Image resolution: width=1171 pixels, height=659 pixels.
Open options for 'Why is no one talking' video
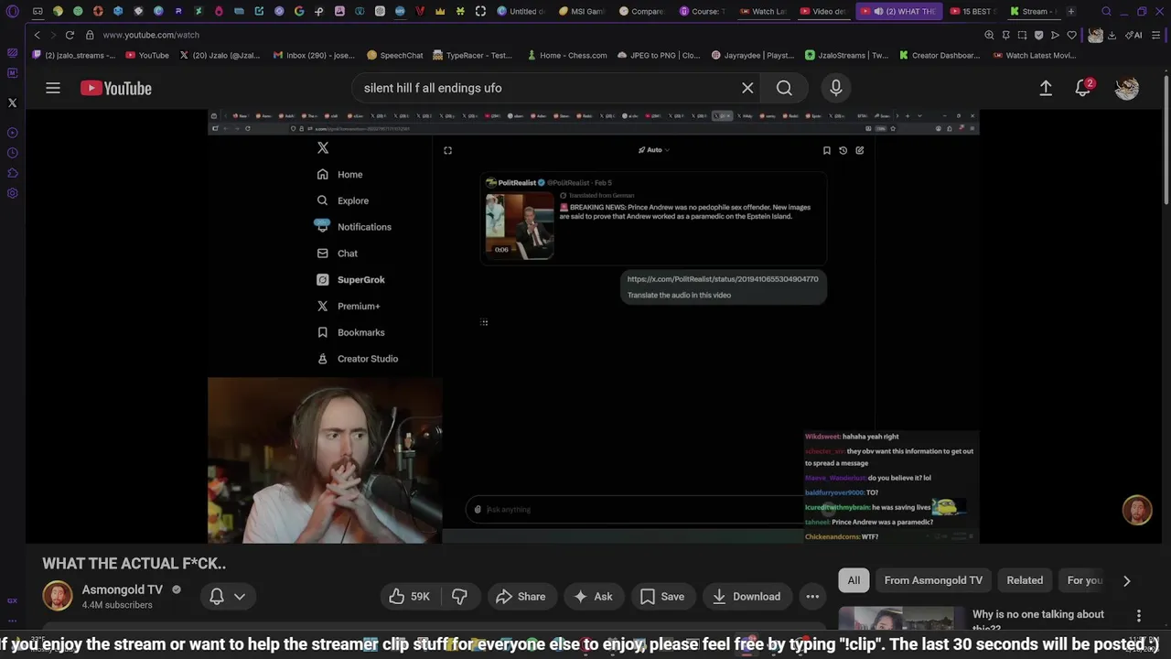tap(1139, 616)
